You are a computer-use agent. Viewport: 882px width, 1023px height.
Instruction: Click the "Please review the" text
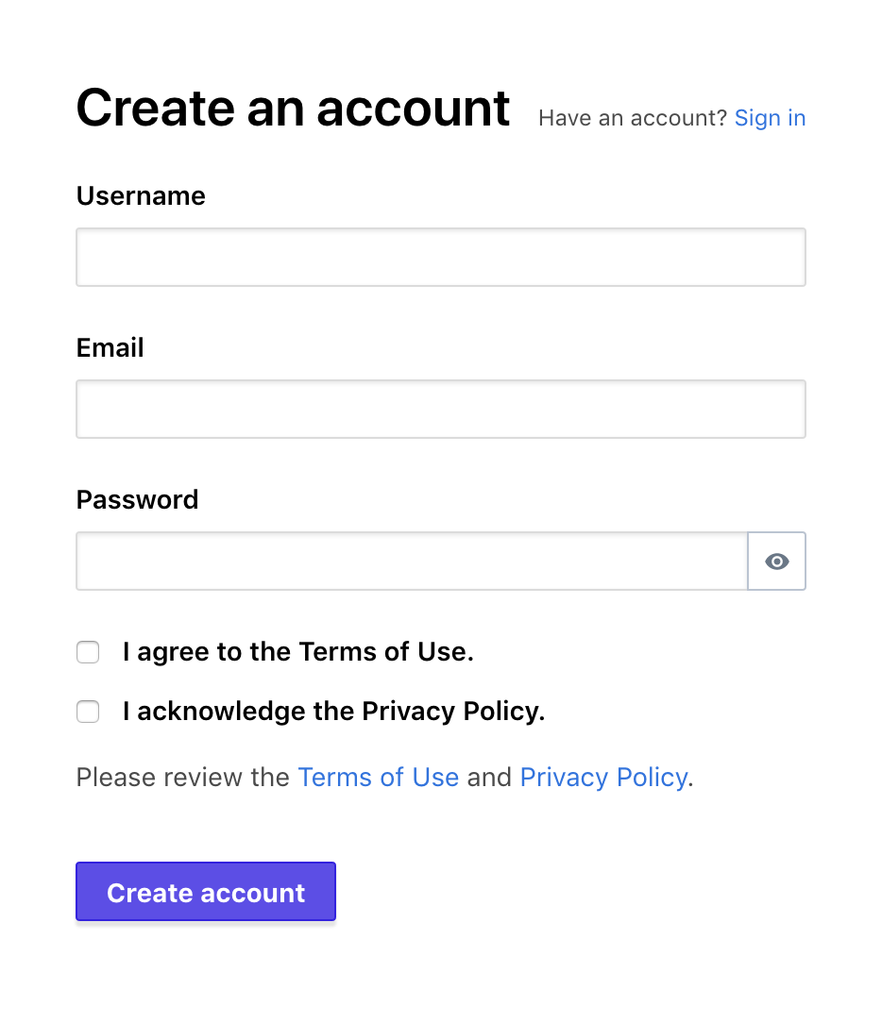(182, 778)
